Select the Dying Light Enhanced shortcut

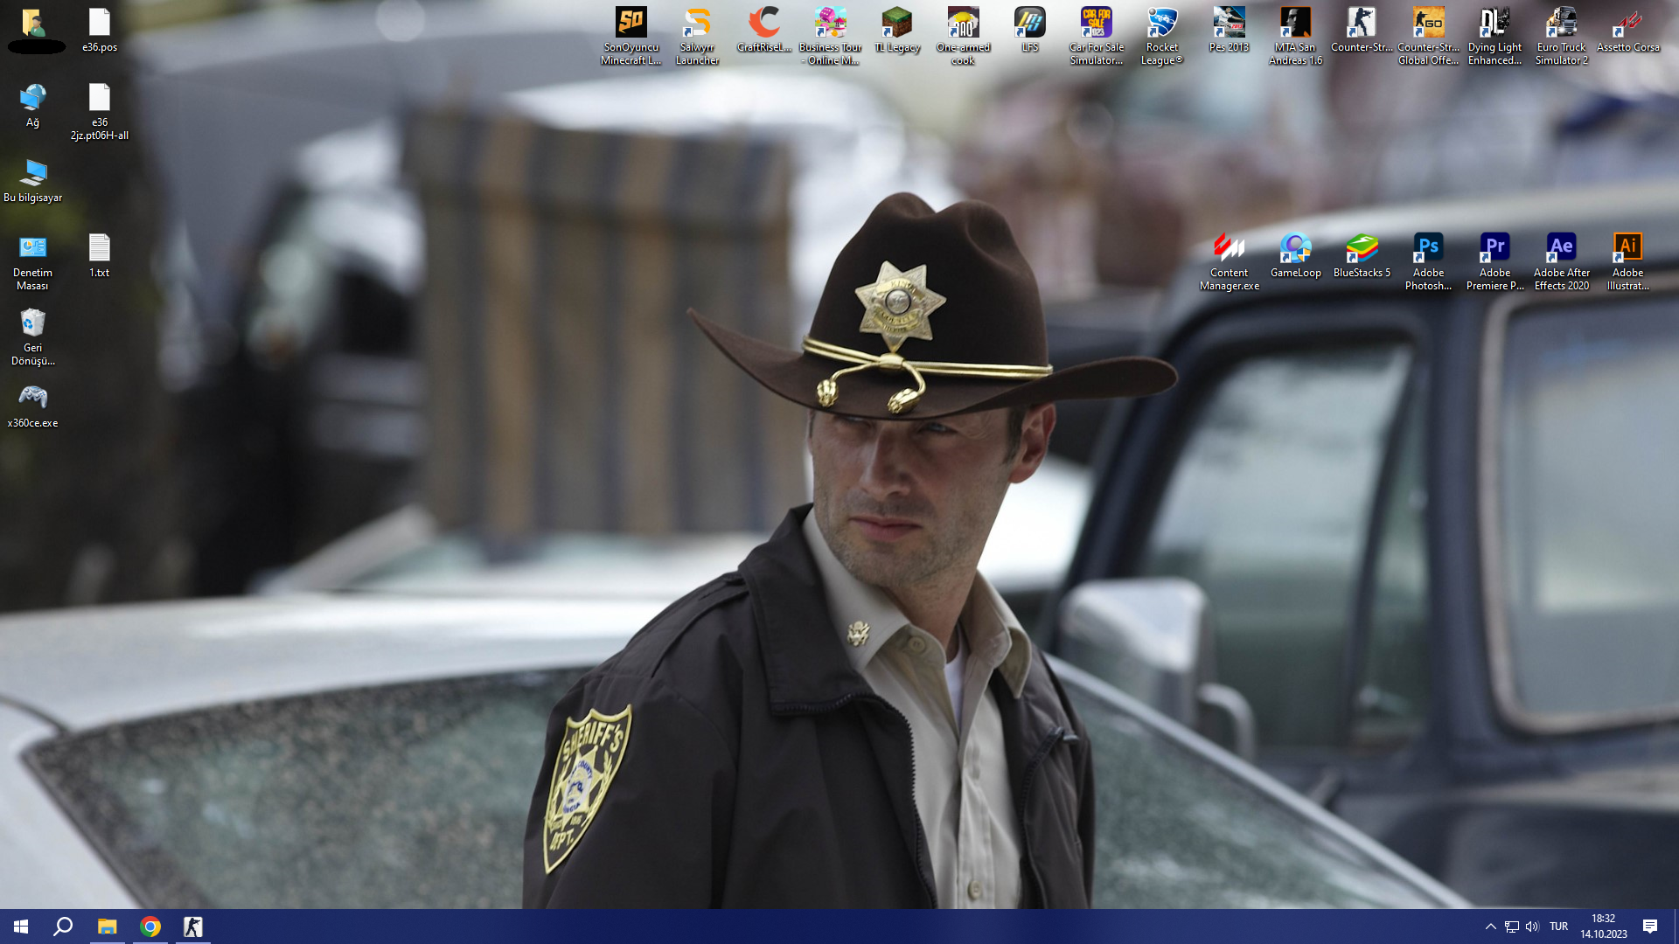pyautogui.click(x=1495, y=37)
